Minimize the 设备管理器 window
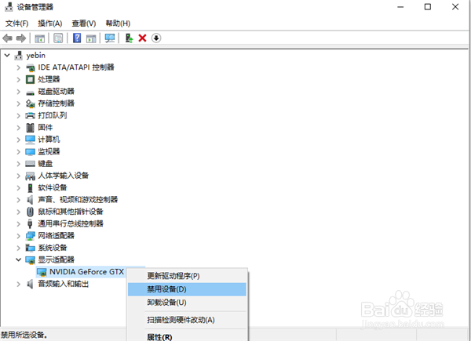 pos(400,7)
